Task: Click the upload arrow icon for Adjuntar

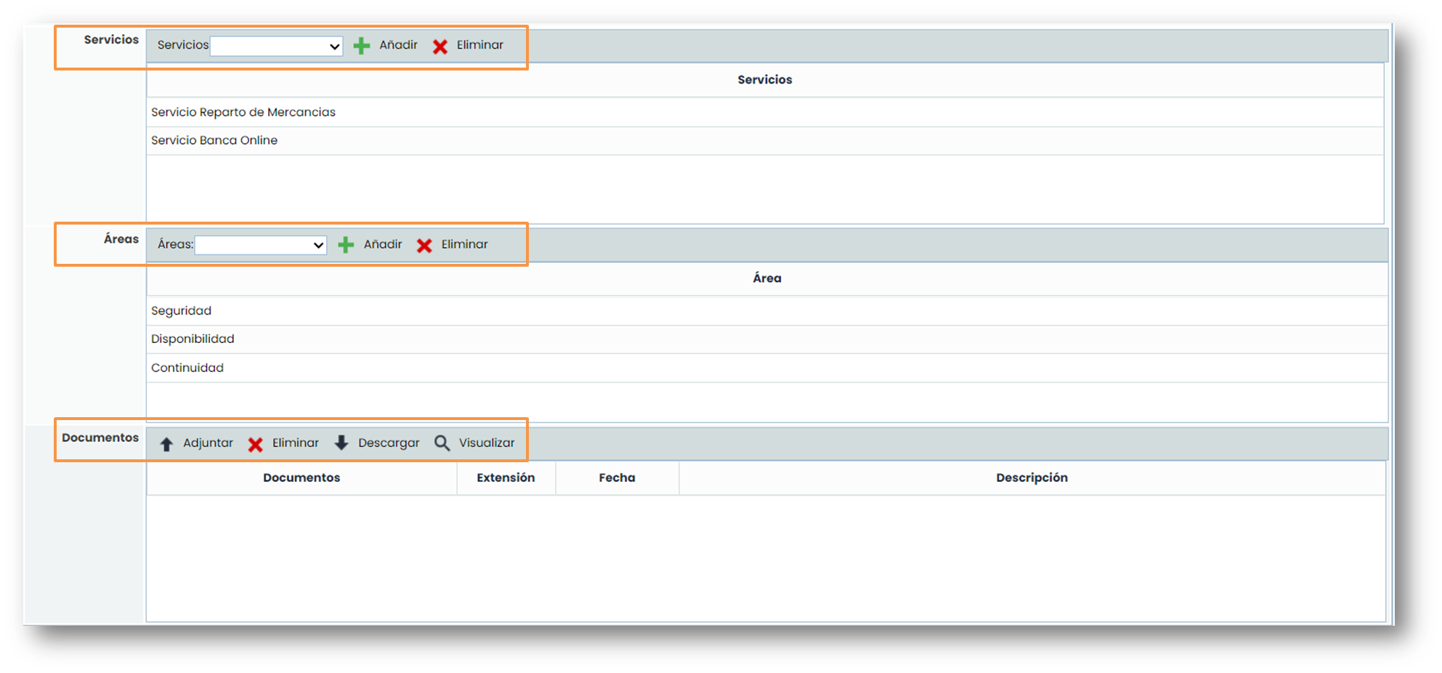Action: pos(166,444)
